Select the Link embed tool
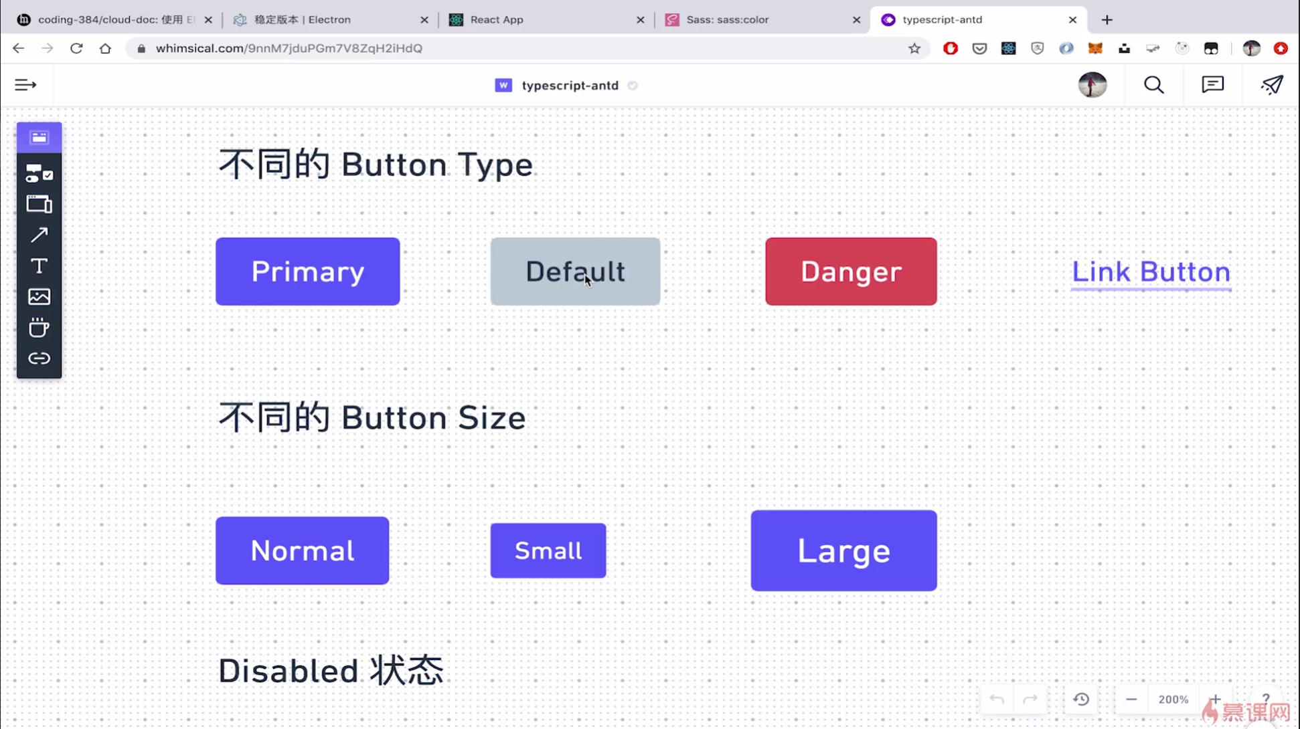The image size is (1300, 729). pos(38,358)
